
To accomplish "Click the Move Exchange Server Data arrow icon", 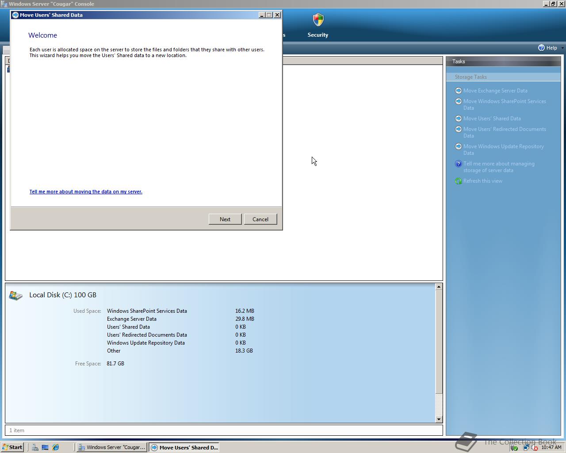I will [x=459, y=90].
